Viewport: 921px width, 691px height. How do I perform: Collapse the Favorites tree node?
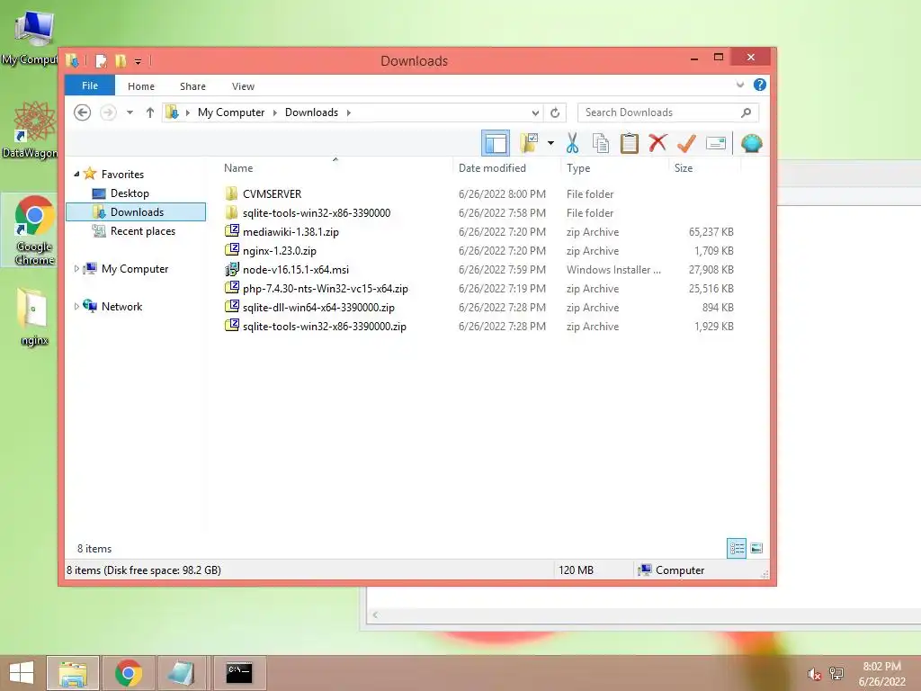pos(76,174)
